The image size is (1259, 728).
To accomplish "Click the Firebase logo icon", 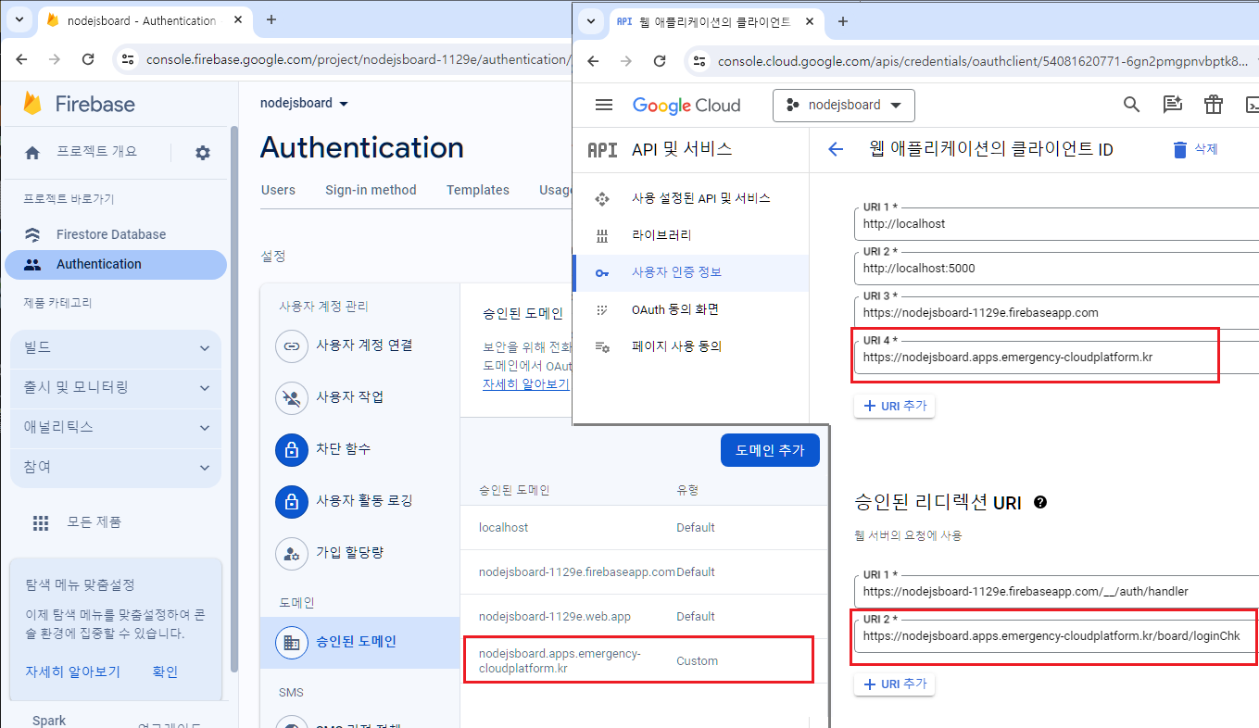I will (x=33, y=104).
